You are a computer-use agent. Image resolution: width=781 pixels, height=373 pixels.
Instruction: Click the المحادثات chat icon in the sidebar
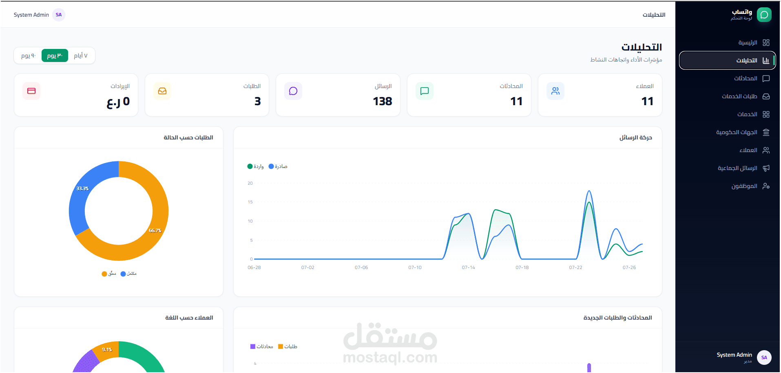(766, 78)
